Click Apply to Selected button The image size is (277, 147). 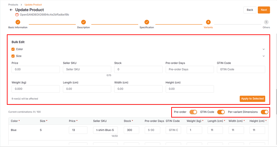[x=252, y=99]
